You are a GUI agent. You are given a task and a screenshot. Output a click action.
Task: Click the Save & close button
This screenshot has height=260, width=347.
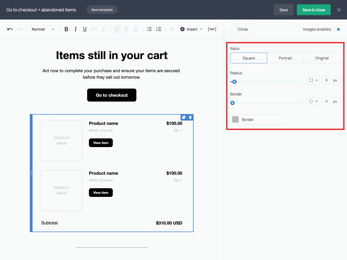click(x=314, y=10)
